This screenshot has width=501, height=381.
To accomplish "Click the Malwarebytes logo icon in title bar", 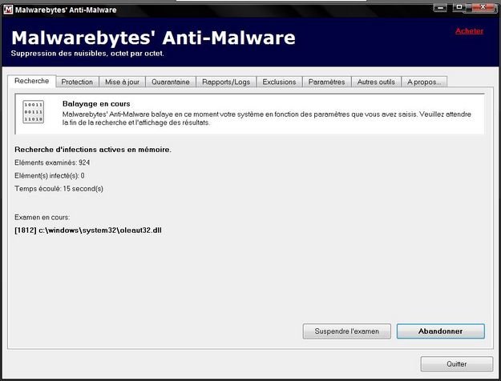I will pyautogui.click(x=8, y=10).
